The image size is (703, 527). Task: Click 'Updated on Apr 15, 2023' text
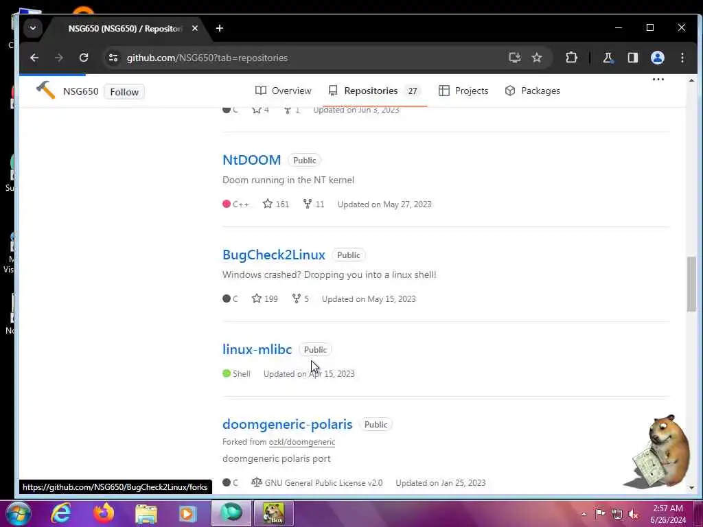pyautogui.click(x=309, y=374)
